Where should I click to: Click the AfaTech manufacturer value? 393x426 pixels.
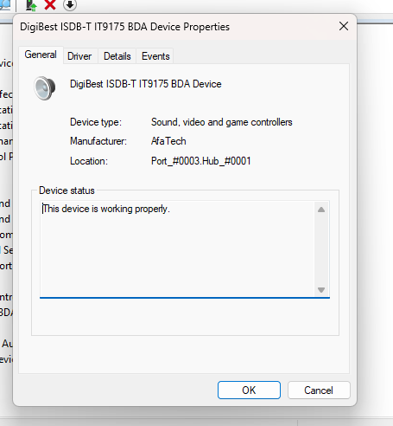point(168,141)
